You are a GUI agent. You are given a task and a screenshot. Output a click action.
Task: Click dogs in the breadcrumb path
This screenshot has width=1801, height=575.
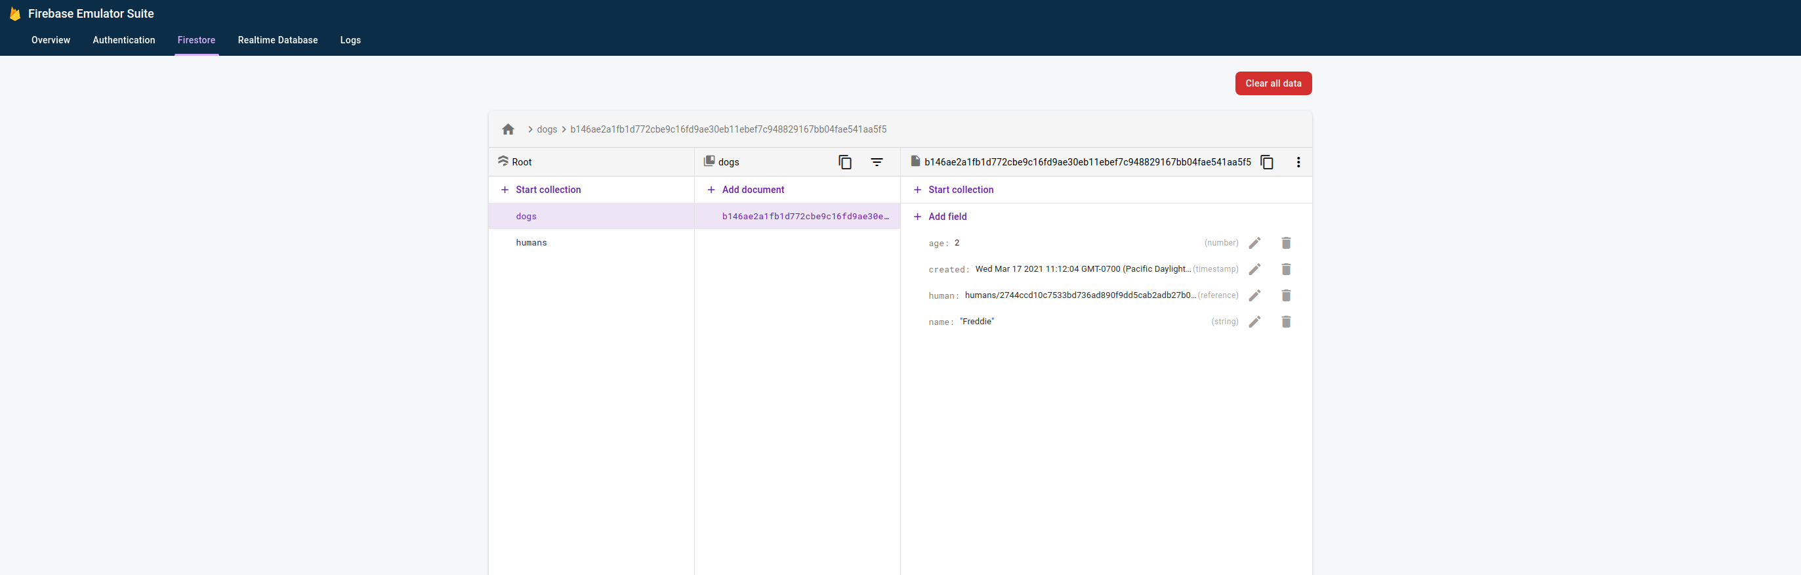pos(547,129)
